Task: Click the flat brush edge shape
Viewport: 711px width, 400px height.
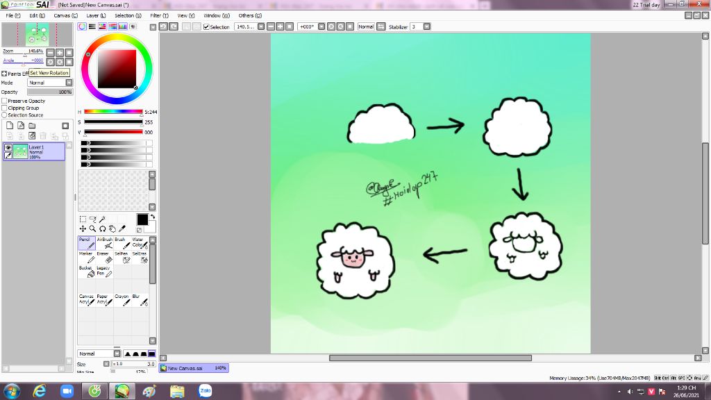Action: pos(152,353)
